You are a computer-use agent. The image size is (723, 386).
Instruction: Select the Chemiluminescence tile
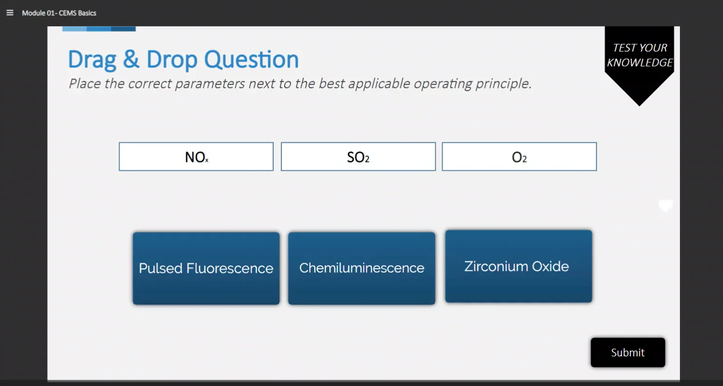[x=362, y=268]
